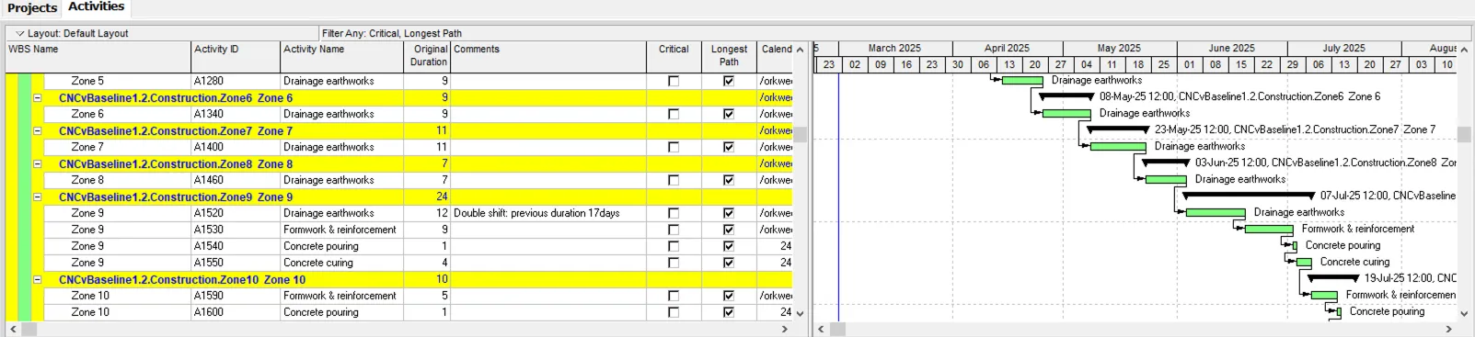Select the Critical column header
The width and height of the screenshot is (1475, 337).
point(674,56)
